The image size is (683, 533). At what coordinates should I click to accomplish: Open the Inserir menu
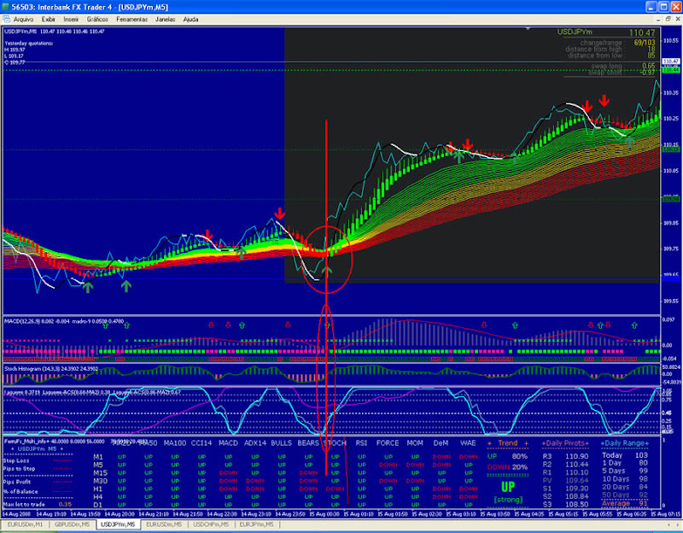71,20
